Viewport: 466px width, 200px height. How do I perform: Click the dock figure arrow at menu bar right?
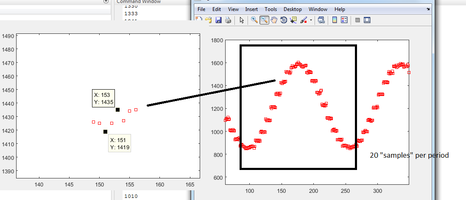tap(428, 9)
